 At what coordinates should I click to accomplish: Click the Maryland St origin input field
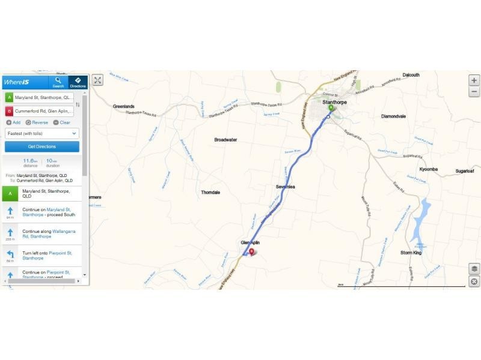coord(43,98)
